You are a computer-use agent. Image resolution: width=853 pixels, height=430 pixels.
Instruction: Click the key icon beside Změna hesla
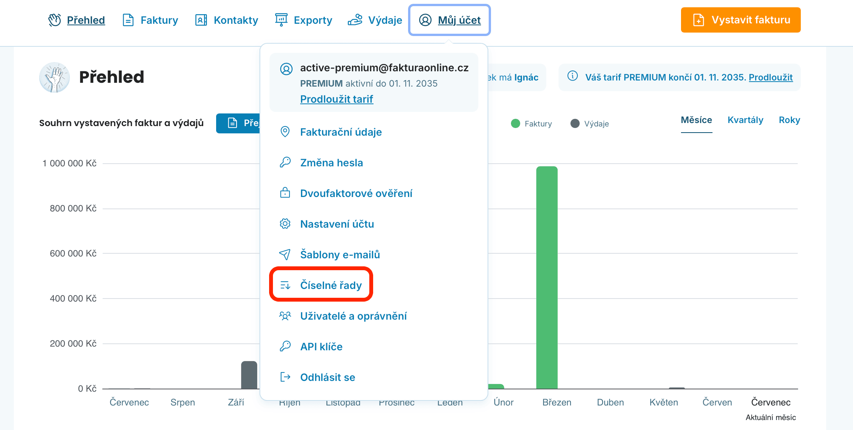(285, 162)
